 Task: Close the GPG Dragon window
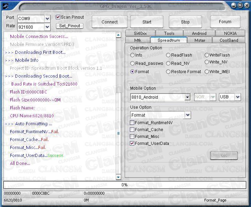(x=247, y=6)
